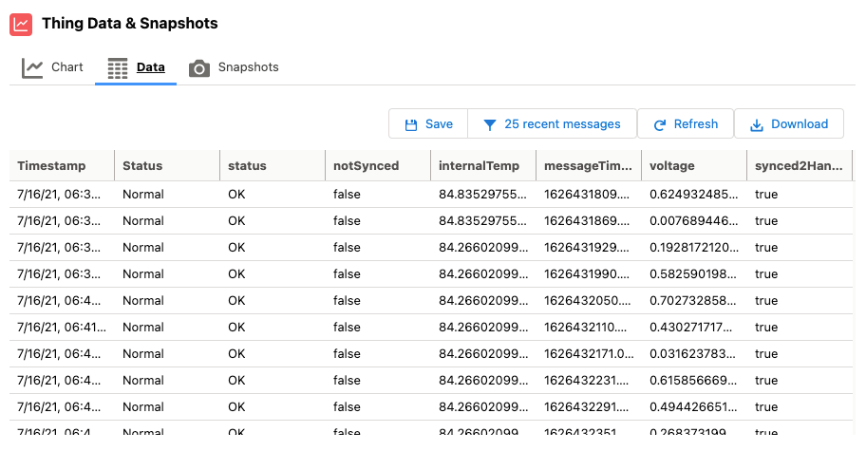This screenshot has height=451, width=866.
Task: Click the red Thing Data chart logo icon
Action: point(21,25)
